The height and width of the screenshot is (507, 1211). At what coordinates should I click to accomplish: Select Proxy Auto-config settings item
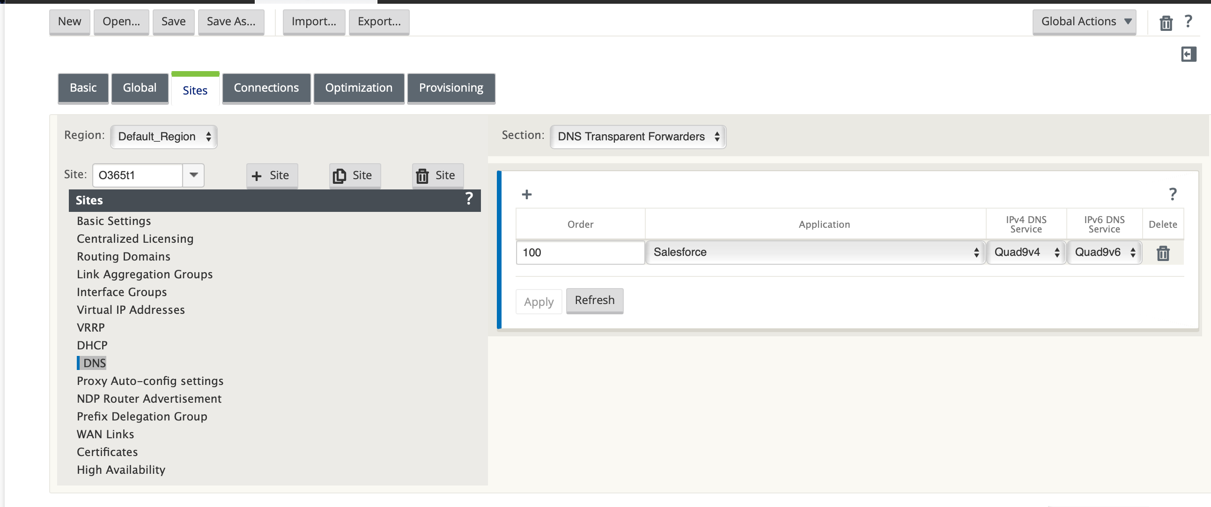click(x=150, y=381)
